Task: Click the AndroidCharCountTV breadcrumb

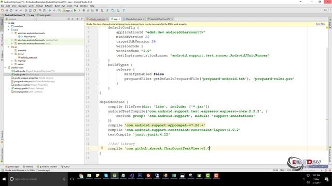Action: coord(13,15)
